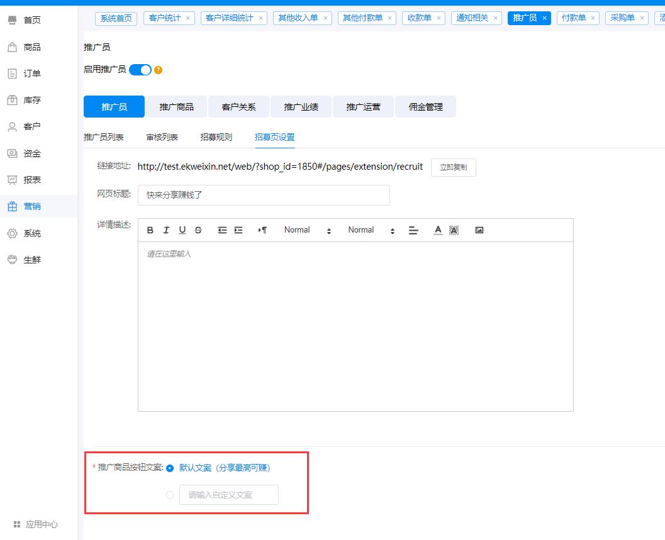Select the underline formatting icon
The width and height of the screenshot is (665, 540).
pyautogui.click(x=182, y=230)
